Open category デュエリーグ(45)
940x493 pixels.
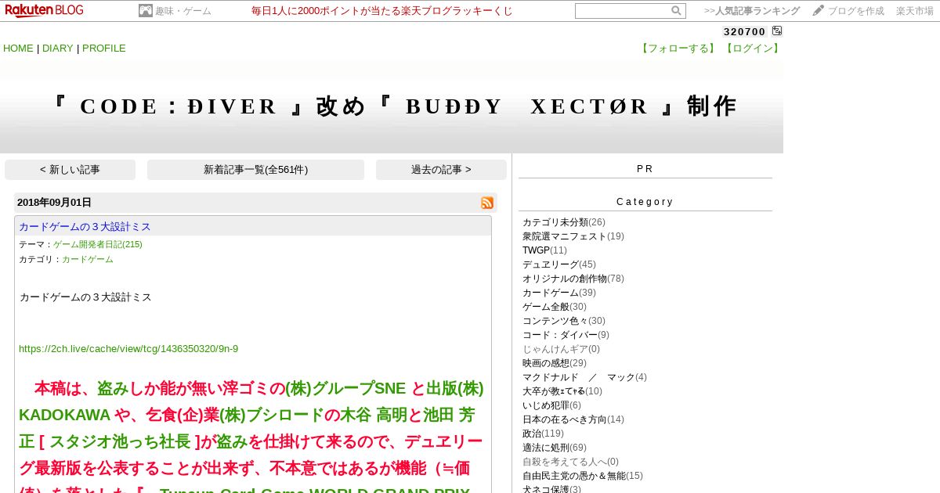[x=559, y=264]
